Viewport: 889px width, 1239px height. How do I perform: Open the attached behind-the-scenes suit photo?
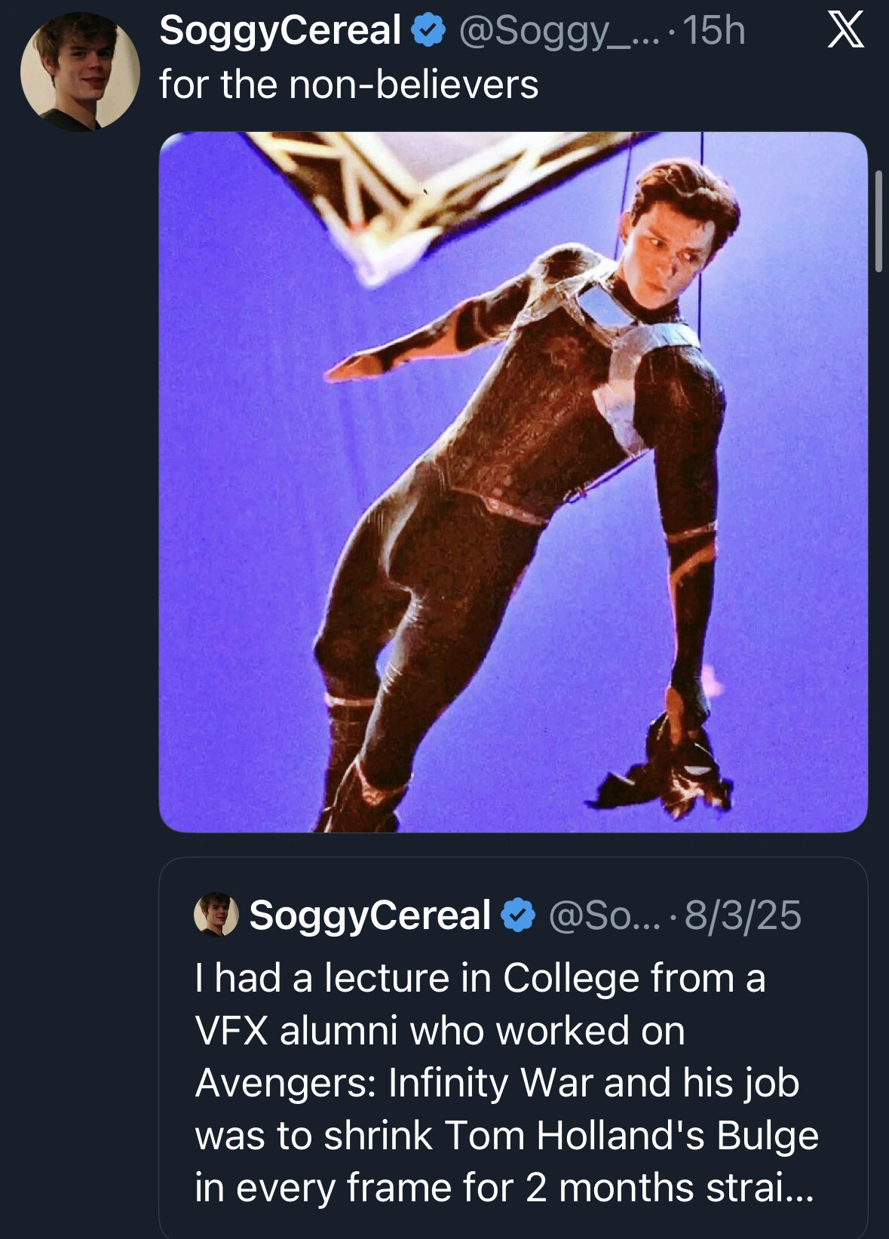coord(513,483)
